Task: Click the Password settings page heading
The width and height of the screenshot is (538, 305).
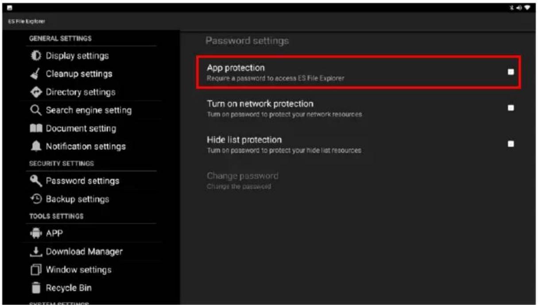Action: (247, 41)
